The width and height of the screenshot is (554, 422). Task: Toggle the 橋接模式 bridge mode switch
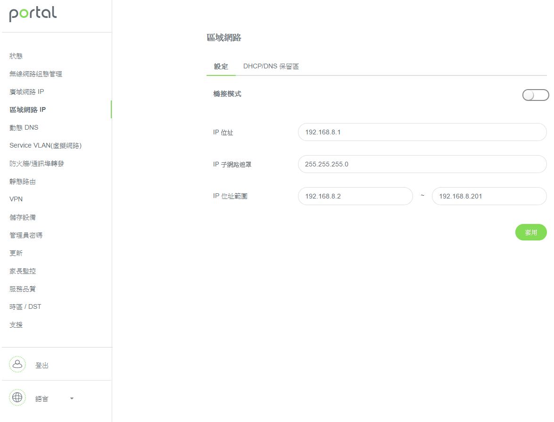click(536, 95)
